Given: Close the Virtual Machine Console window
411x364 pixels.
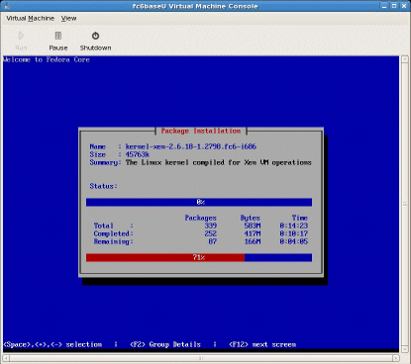Looking at the screenshot, I should tap(404, 6).
